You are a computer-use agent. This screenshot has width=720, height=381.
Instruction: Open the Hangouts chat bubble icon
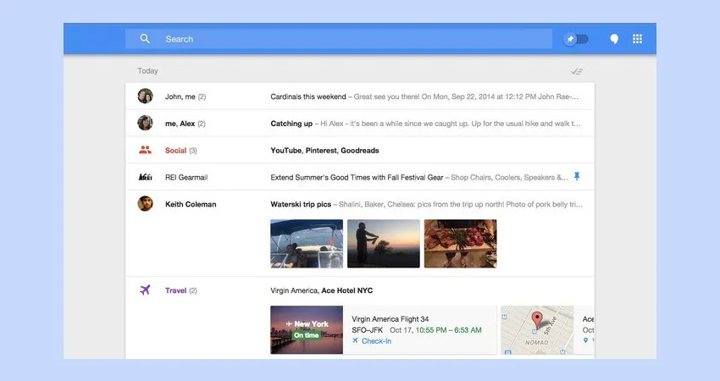coord(614,39)
